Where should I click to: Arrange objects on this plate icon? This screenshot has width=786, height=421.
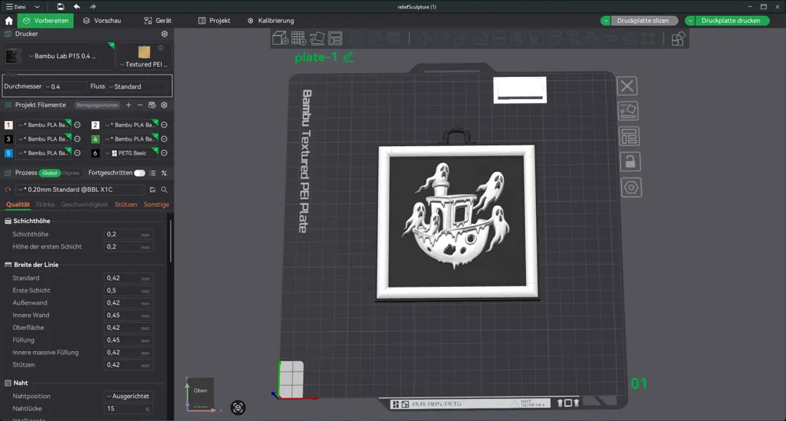(x=629, y=137)
